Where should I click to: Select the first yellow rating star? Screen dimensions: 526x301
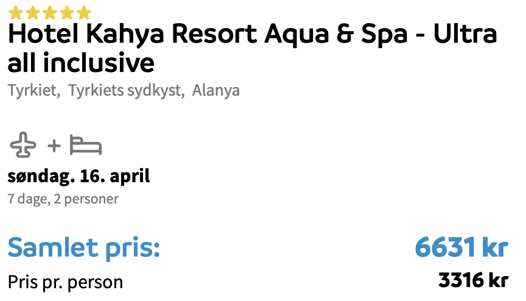(15, 13)
